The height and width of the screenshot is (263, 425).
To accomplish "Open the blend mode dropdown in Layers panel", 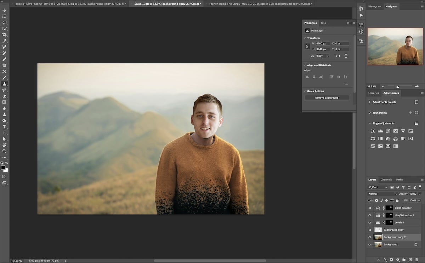I will 382,194.
